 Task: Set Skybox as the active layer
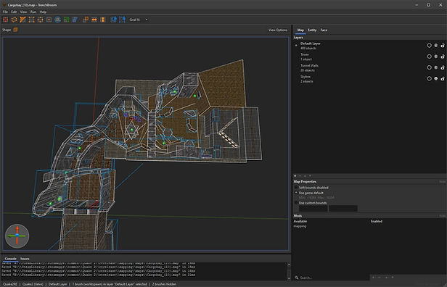429,78
